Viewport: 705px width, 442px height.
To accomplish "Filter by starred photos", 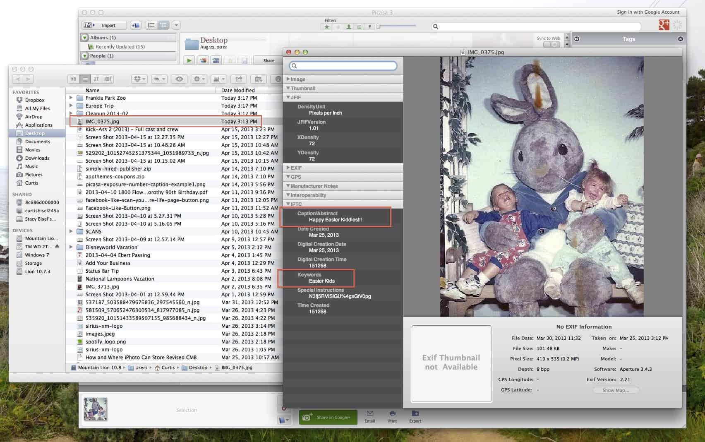I will click(327, 27).
